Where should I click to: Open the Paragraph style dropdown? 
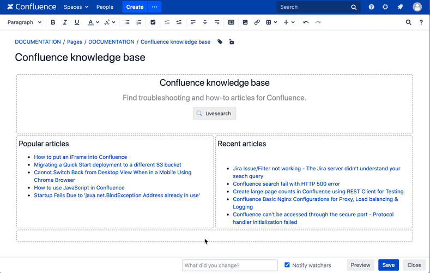coord(25,22)
